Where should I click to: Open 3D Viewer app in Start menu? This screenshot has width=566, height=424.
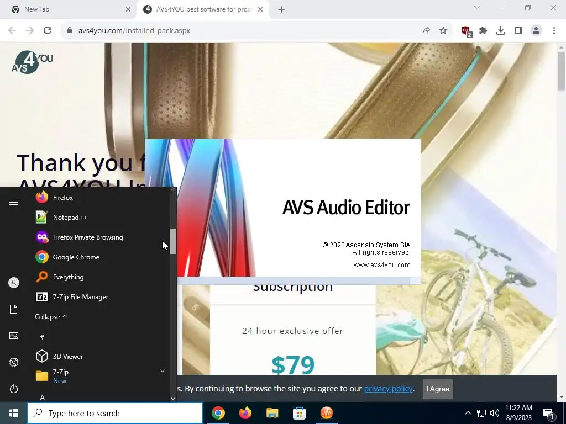pyautogui.click(x=59, y=356)
